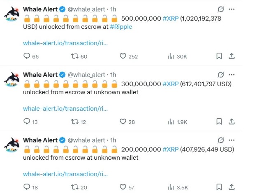Bookmark the 500,000,000 XRP tweet

(x=219, y=56)
